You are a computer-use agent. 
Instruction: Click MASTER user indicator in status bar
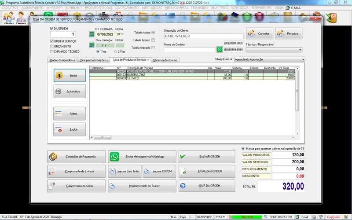(x=247, y=217)
